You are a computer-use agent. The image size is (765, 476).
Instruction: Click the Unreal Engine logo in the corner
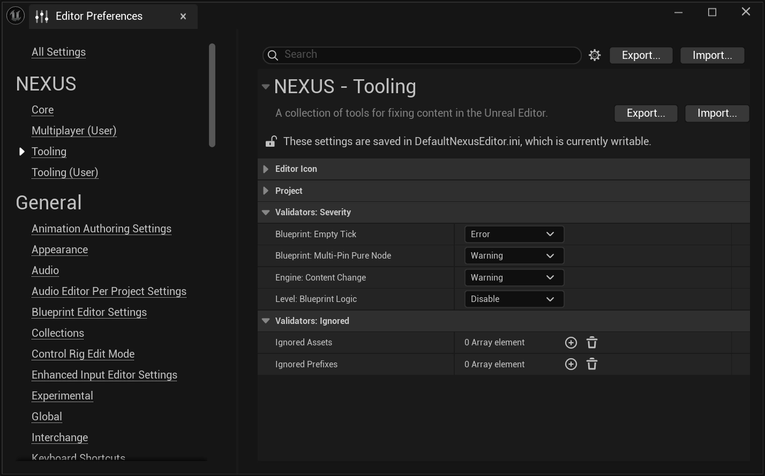tap(15, 16)
